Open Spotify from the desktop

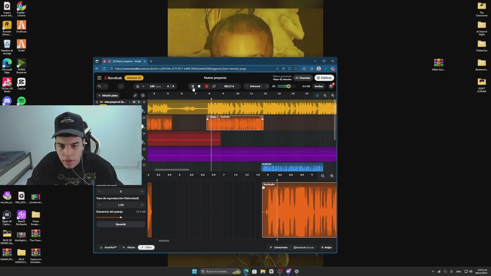coord(21,101)
